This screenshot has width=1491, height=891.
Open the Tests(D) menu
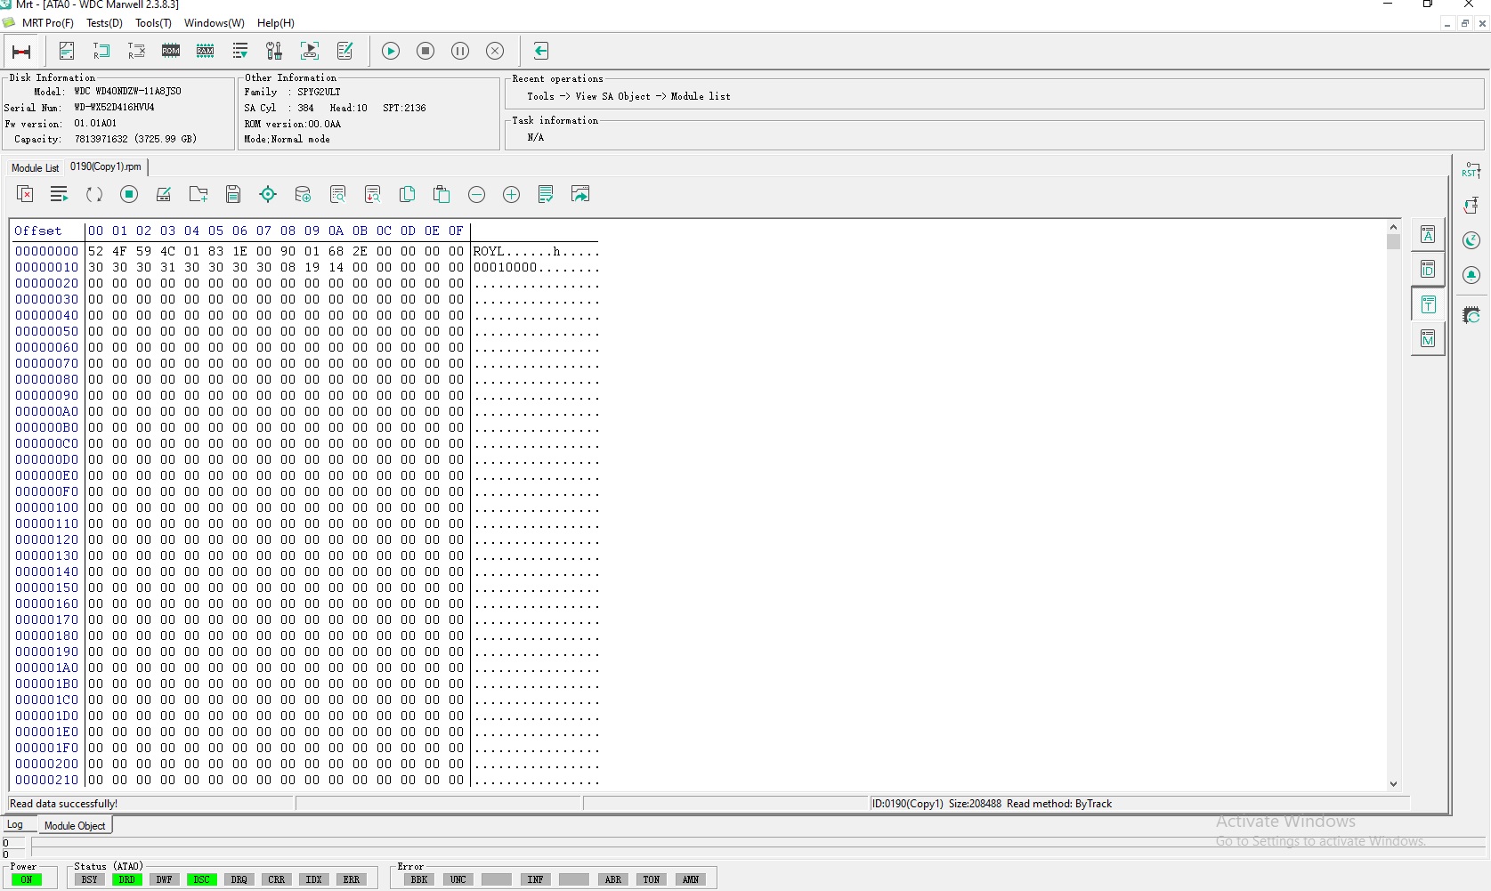[104, 23]
